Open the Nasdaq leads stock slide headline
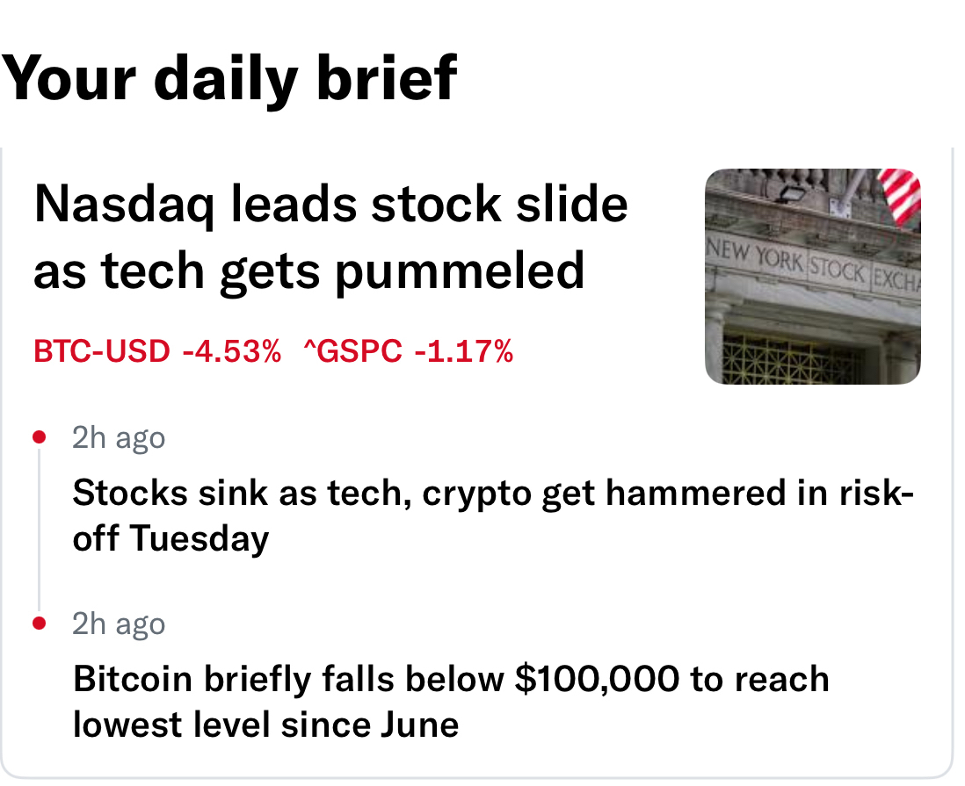 point(330,206)
